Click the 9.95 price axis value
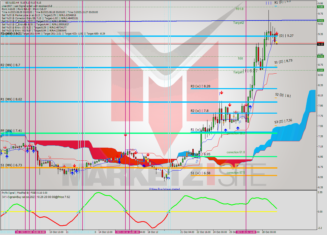Image resolution: width=327 pixels, height=235 pixels. click(x=320, y=3)
